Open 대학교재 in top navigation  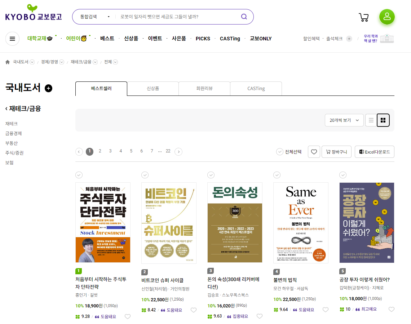(x=40, y=39)
